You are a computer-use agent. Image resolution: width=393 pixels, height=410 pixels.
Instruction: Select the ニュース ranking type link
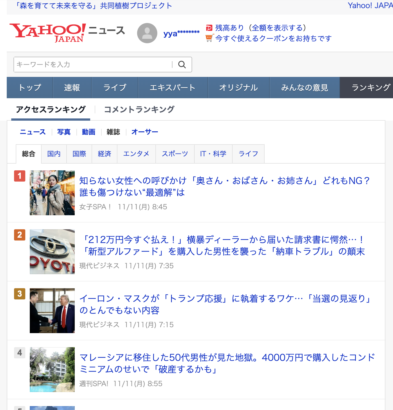[x=33, y=132]
